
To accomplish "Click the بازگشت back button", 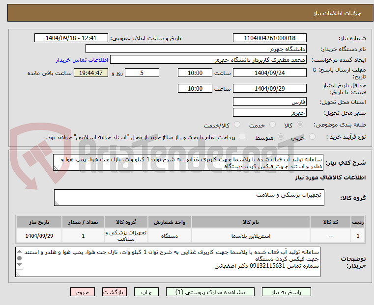I will [115, 292].
